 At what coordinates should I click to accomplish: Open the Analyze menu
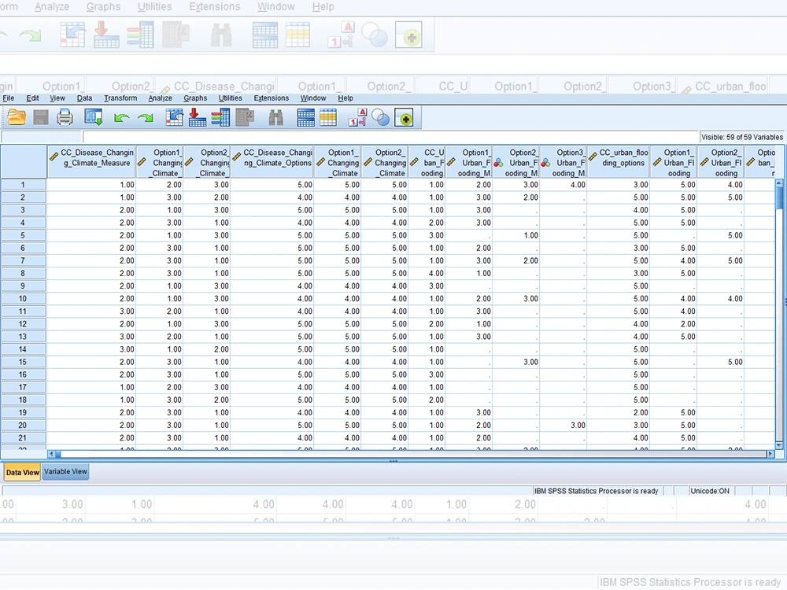coord(160,98)
